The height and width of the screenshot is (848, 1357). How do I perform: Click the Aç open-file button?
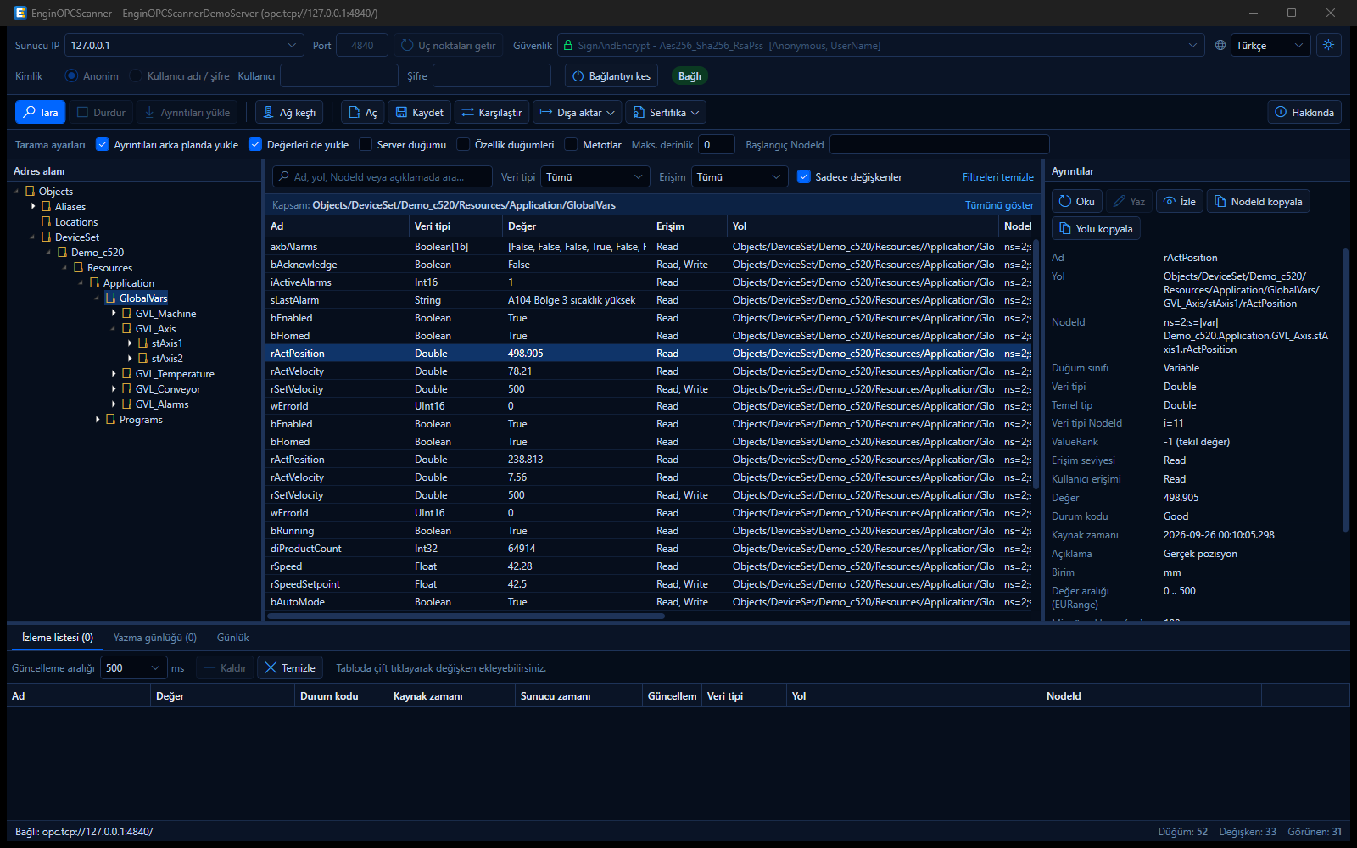363,112
